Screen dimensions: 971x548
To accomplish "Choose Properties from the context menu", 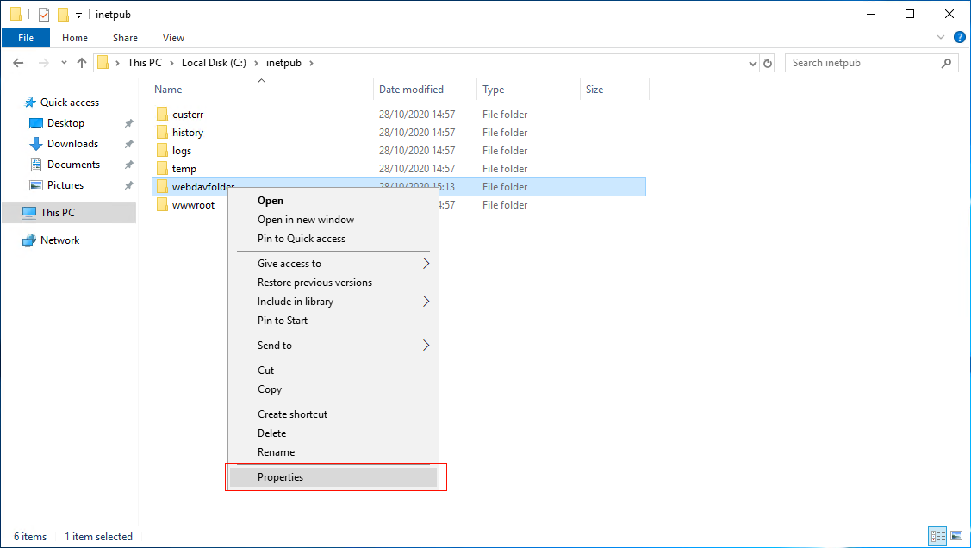I will click(333, 476).
